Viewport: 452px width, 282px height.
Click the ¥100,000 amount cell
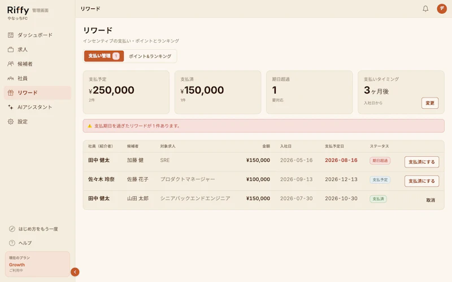coord(258,179)
